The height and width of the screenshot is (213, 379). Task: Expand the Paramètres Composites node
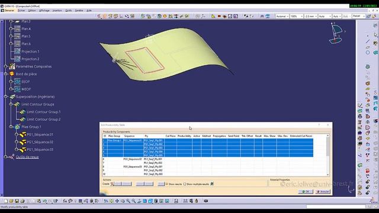click(x=5, y=66)
